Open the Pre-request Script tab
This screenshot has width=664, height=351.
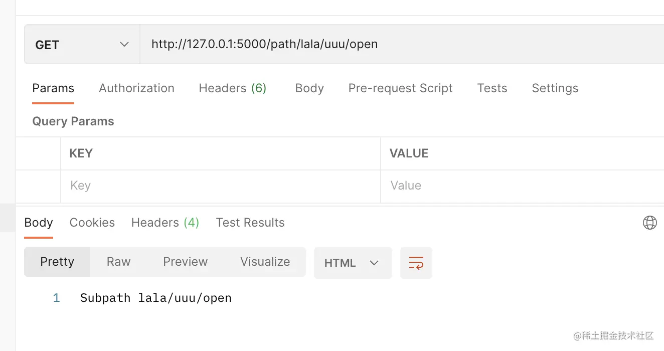point(400,88)
